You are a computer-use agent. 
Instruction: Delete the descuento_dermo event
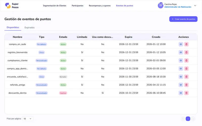coord(186,93)
